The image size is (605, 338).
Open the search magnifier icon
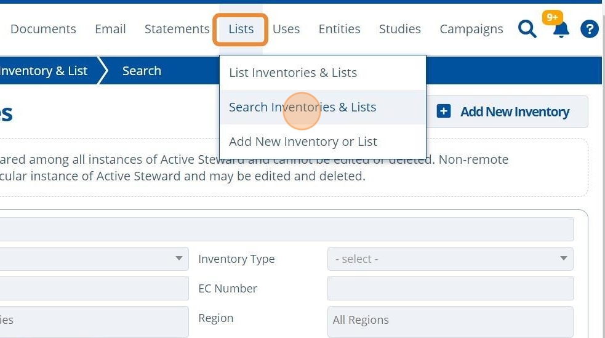527,29
